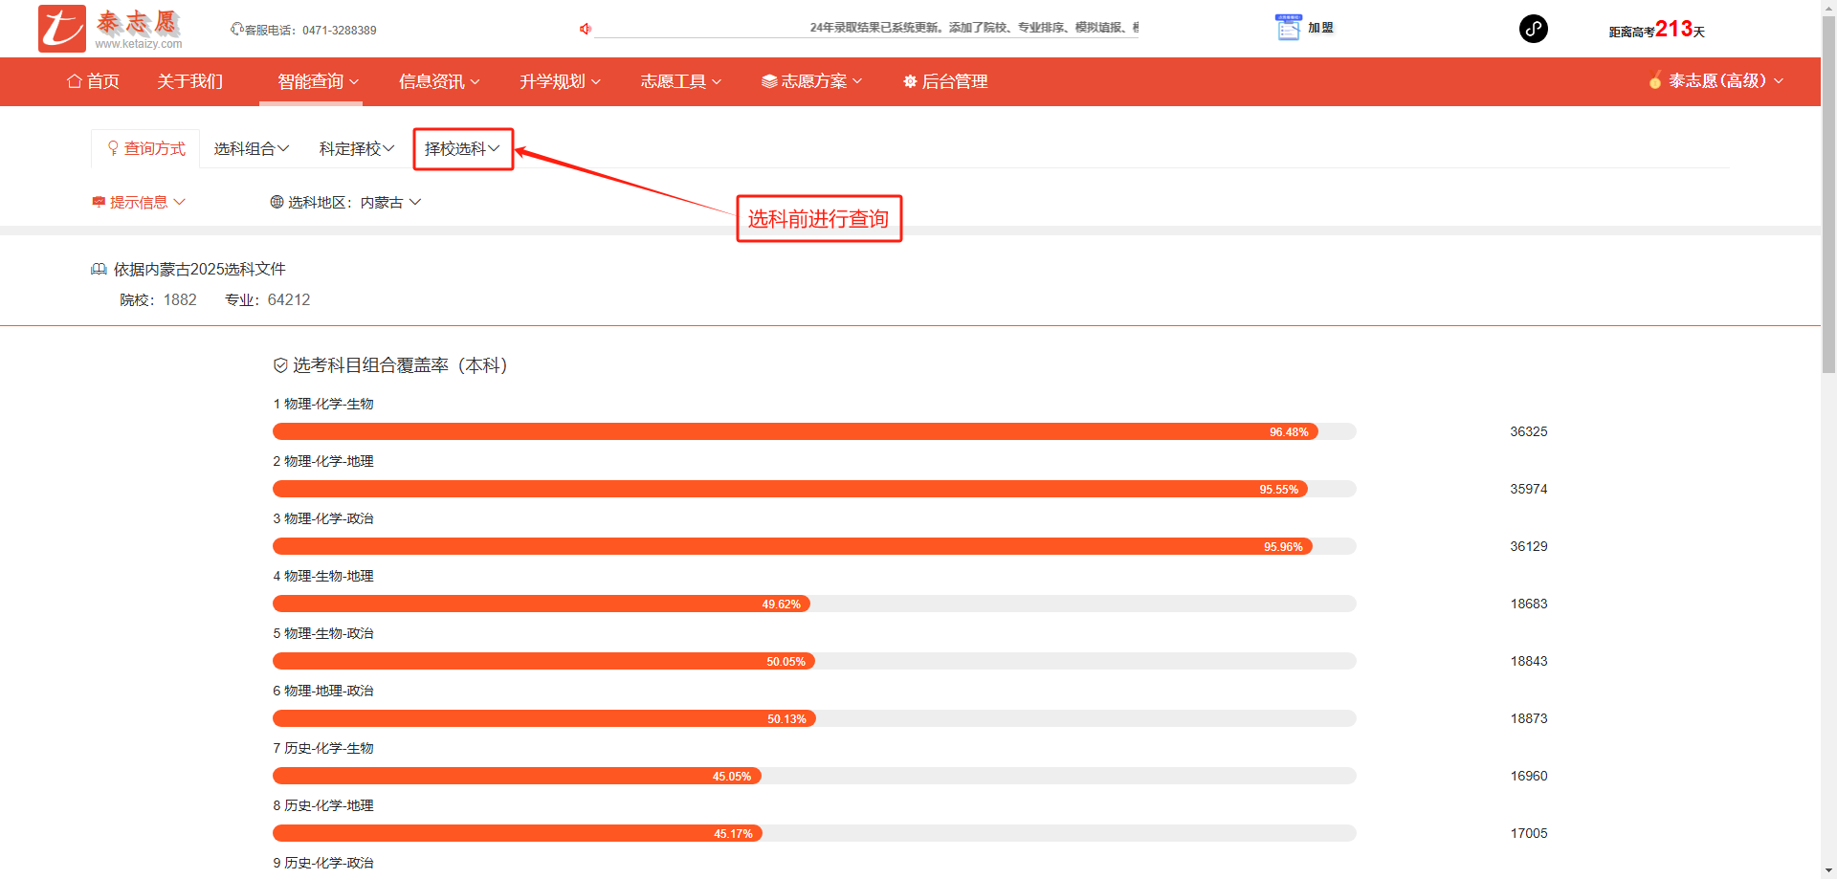This screenshot has width=1837, height=879.
Task: Click the vertical page scrollbar
Action: click(x=1828, y=191)
